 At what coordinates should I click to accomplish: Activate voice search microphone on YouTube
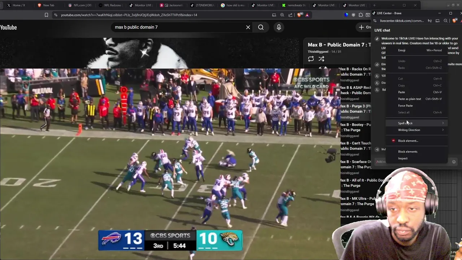(x=279, y=27)
